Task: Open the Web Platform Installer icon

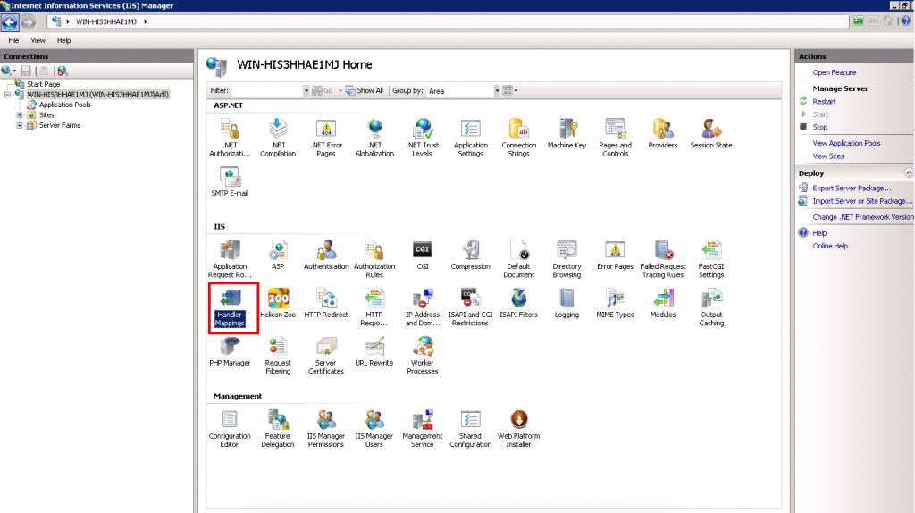Action: coord(519,429)
